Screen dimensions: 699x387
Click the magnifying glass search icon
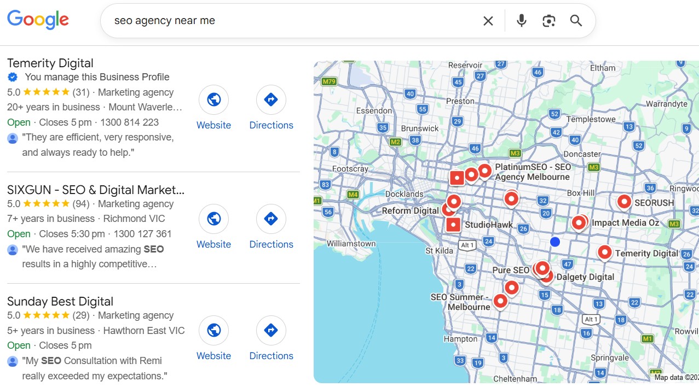tap(575, 21)
